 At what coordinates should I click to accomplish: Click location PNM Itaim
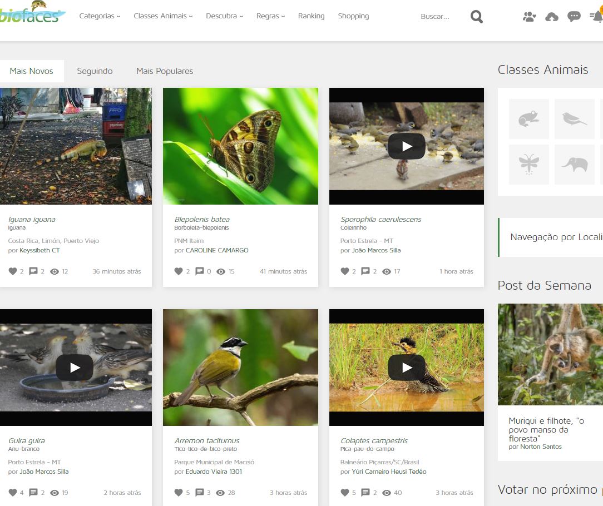coord(189,241)
